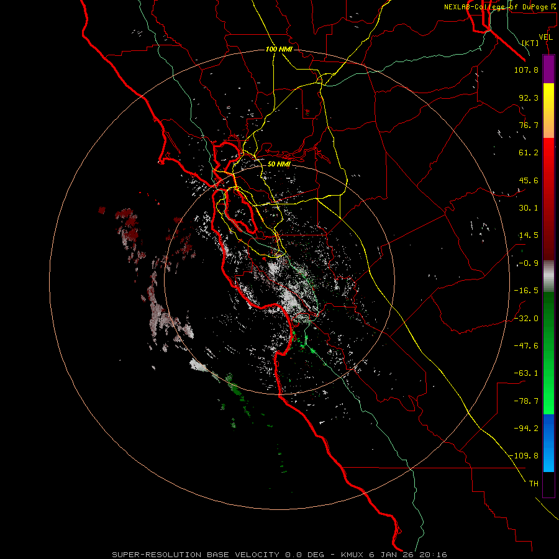
Task: Click the [KT] units label
Action: (530, 43)
